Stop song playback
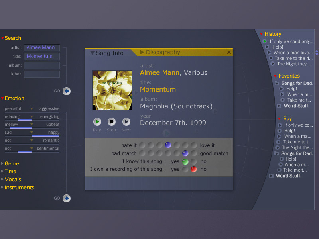The image size is (319, 239). [112, 122]
